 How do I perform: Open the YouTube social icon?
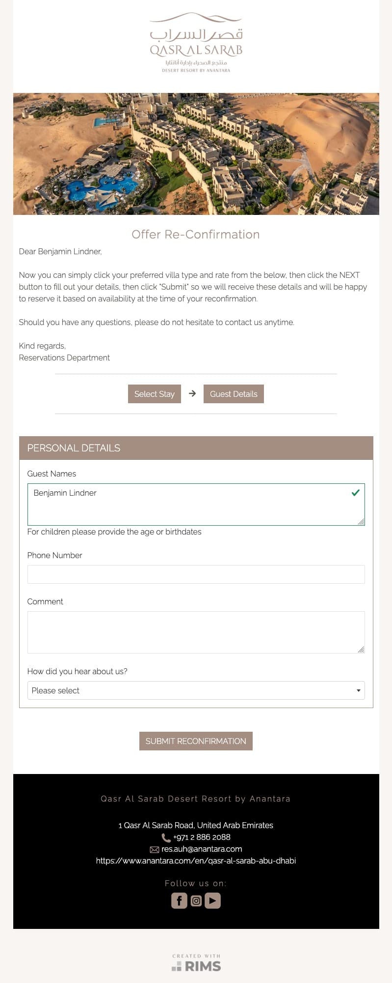point(212,900)
